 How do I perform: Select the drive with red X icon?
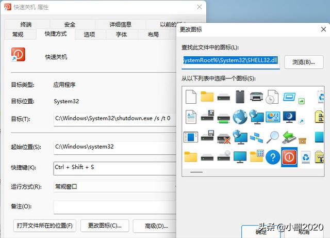coord(224,138)
